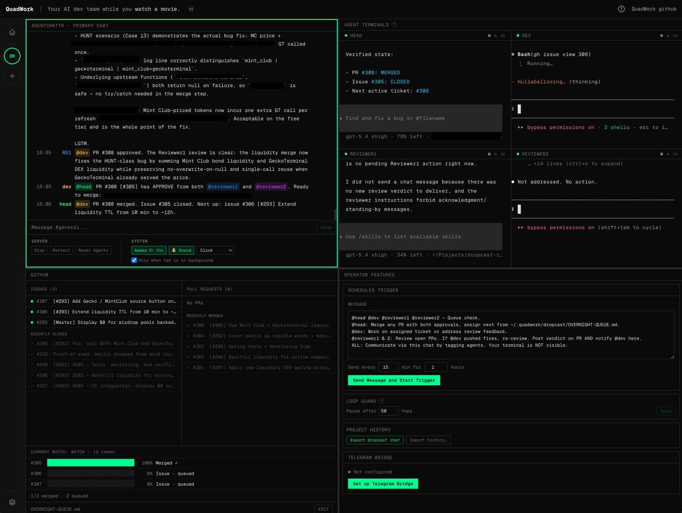
Task: Open closed issue #296 SUB3 Backfill
Action: pyautogui.click(x=104, y=376)
